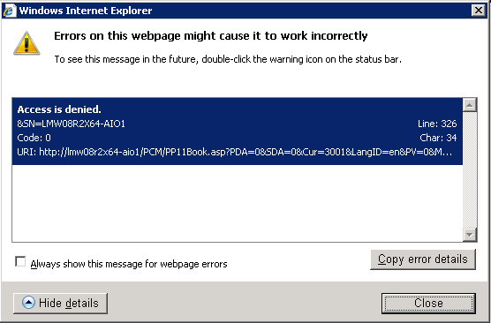
Task: Click the 'Char: 34' text in error entry
Action: pyautogui.click(x=438, y=138)
